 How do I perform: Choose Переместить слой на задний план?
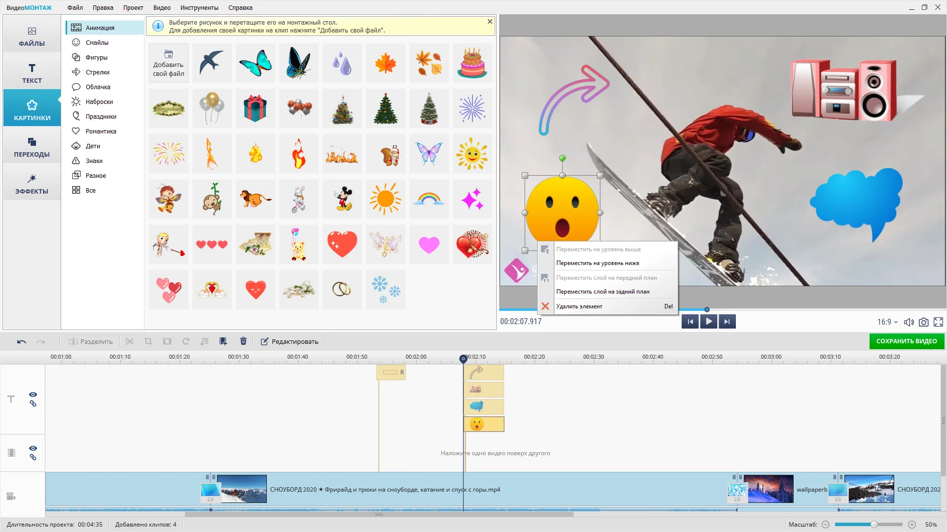point(608,292)
